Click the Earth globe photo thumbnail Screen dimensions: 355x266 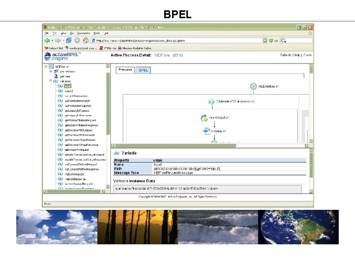tap(298, 227)
